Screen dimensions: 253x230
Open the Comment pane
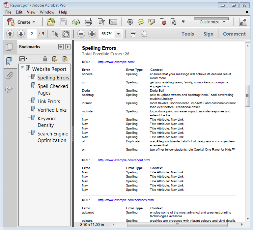[x=234, y=34]
